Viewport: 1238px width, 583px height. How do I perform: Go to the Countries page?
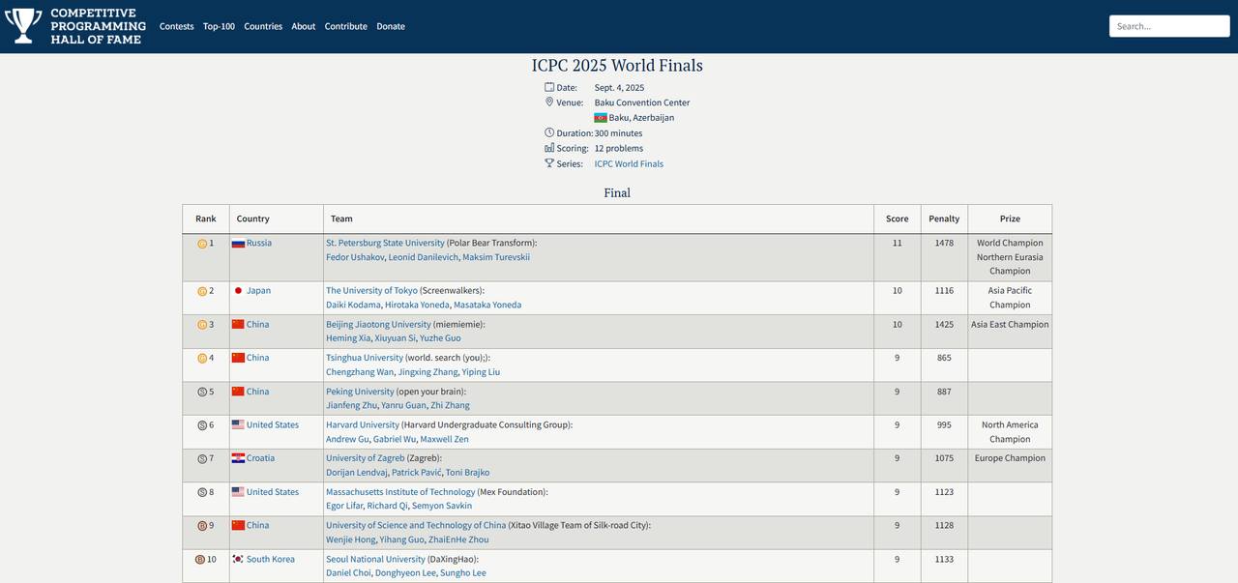click(263, 26)
